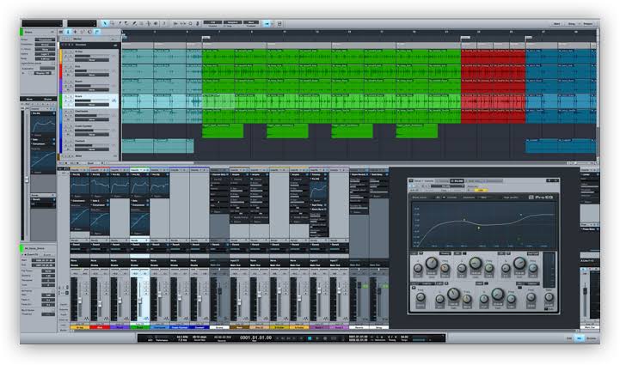This screenshot has height=365, width=620.
Task: Click the fader on the red mixer channel
Action: point(100,304)
